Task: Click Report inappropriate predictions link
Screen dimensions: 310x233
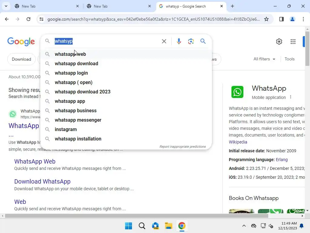Action: pyautogui.click(x=183, y=147)
